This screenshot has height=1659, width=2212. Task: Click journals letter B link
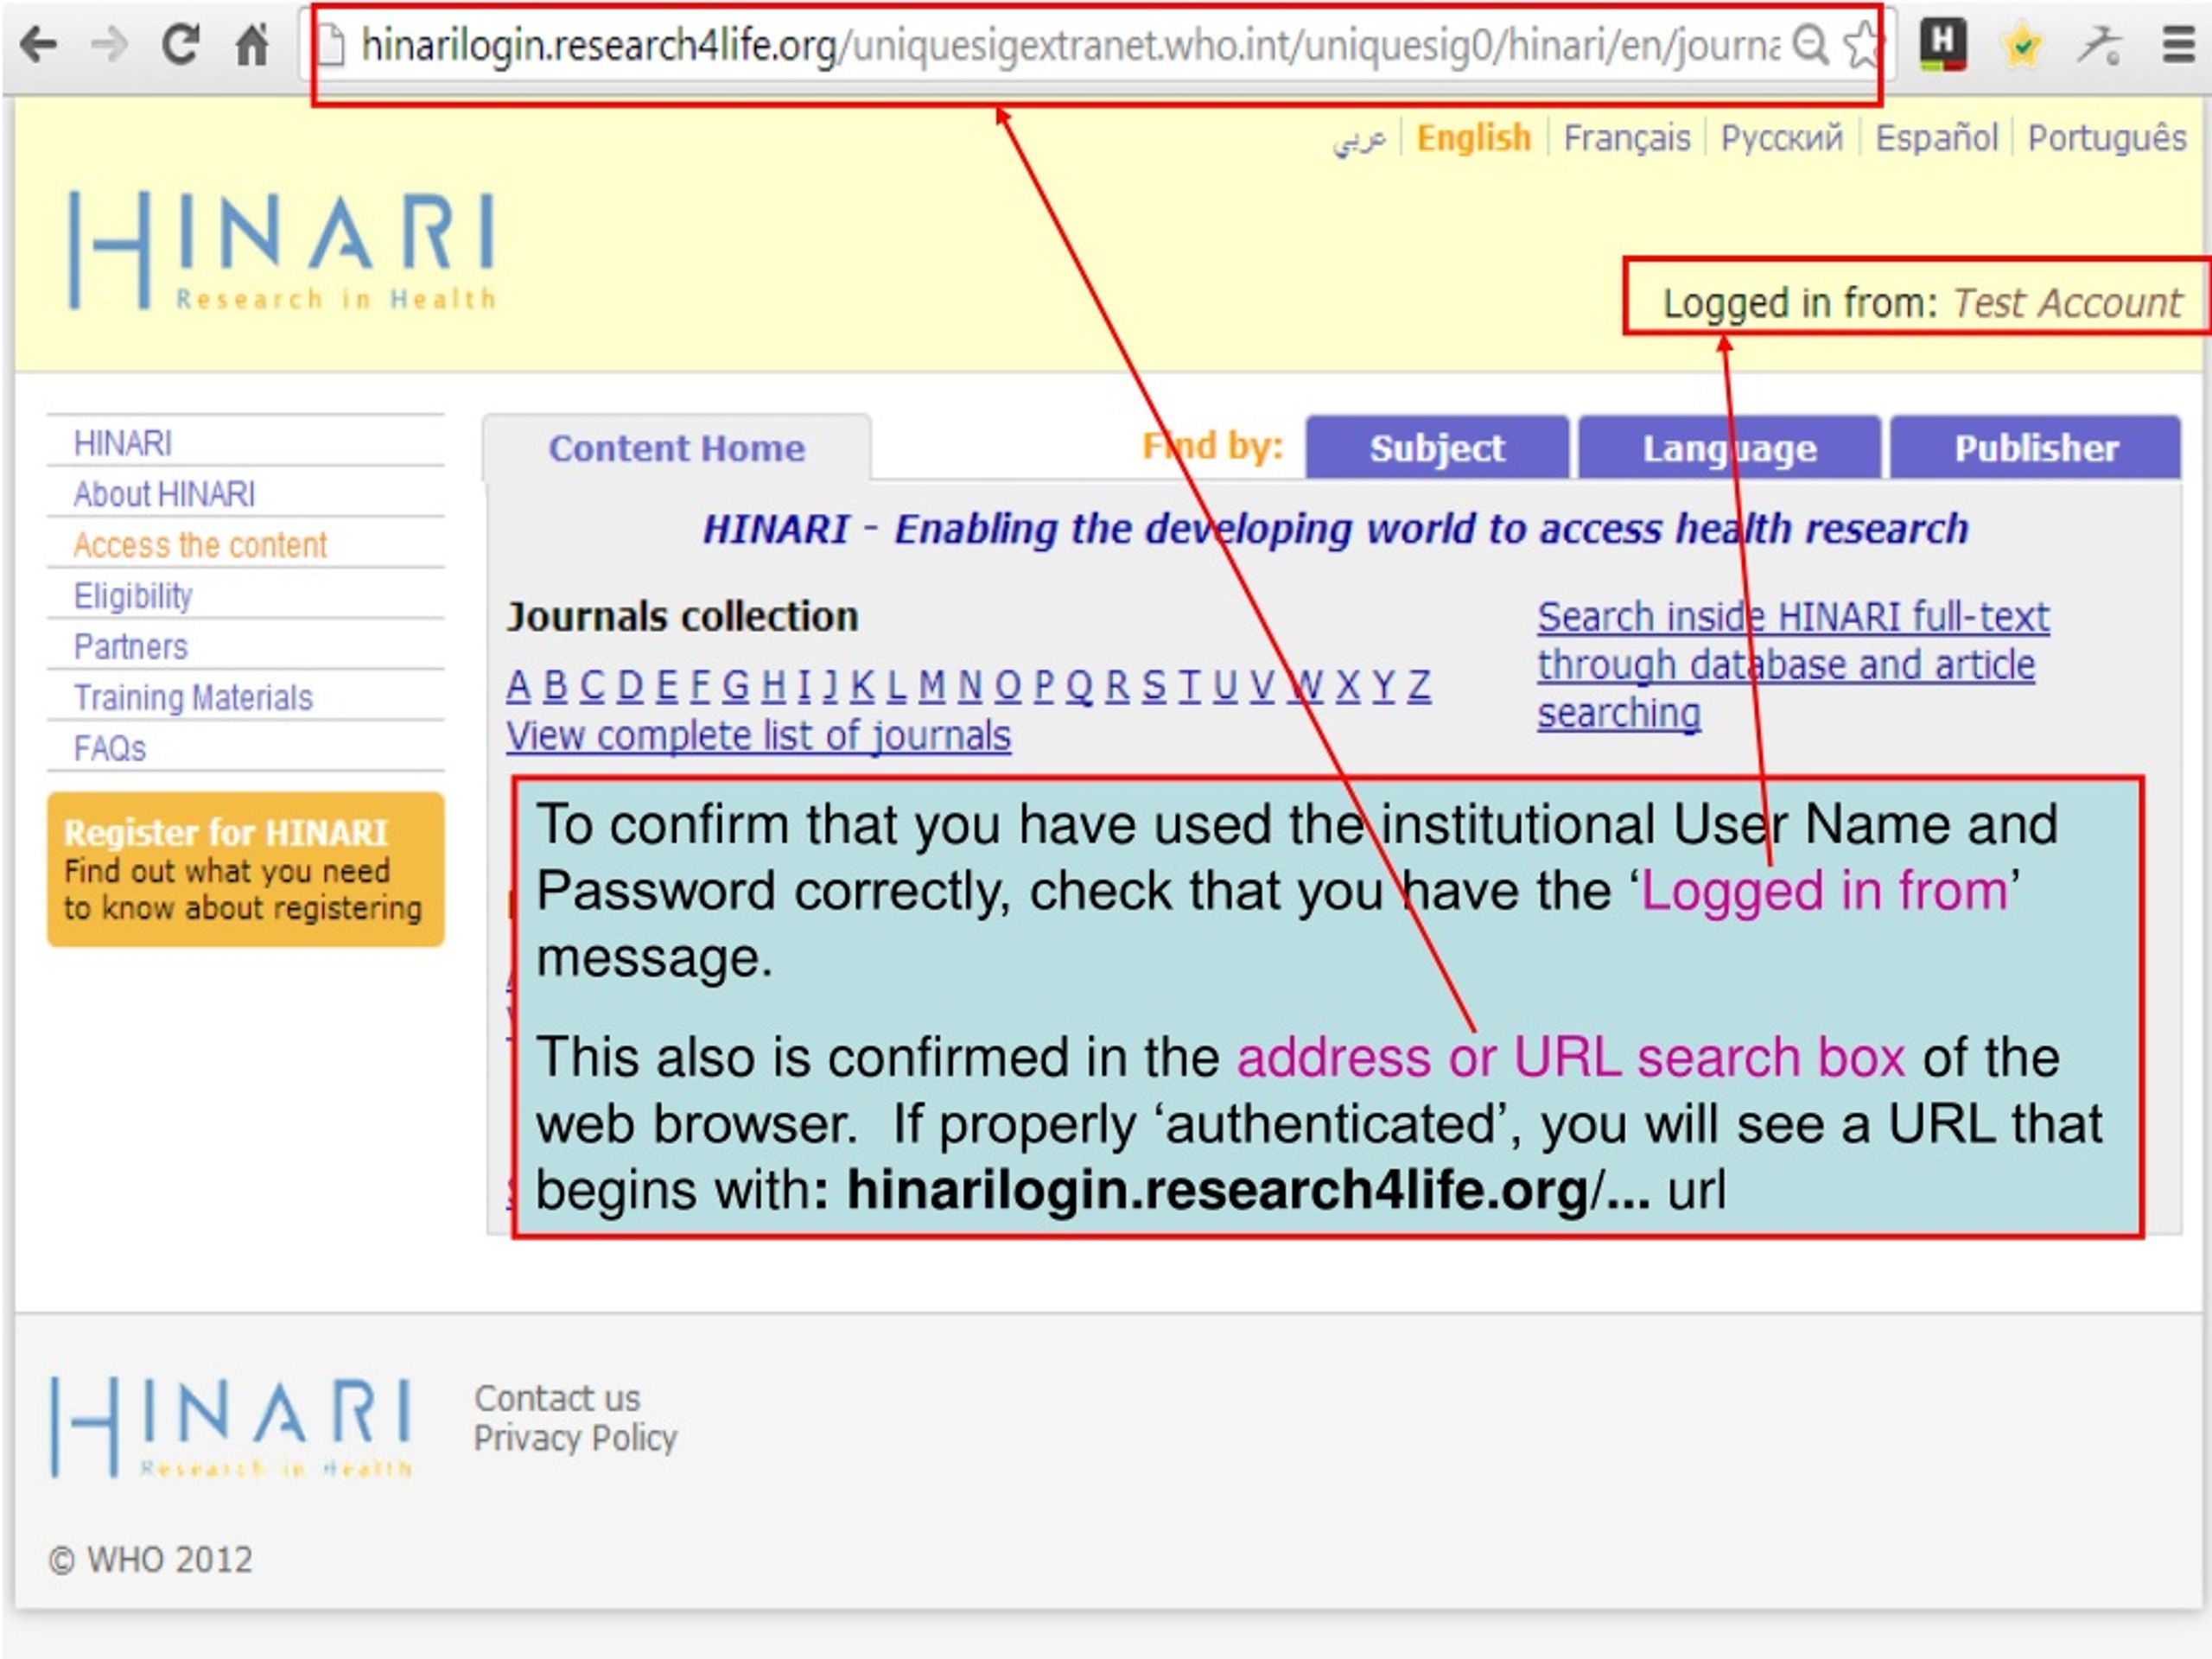(556, 686)
